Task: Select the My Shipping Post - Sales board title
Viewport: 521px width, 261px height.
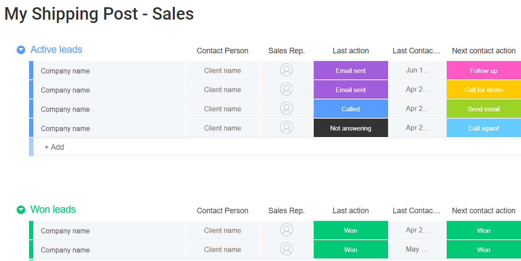Action: [99, 14]
